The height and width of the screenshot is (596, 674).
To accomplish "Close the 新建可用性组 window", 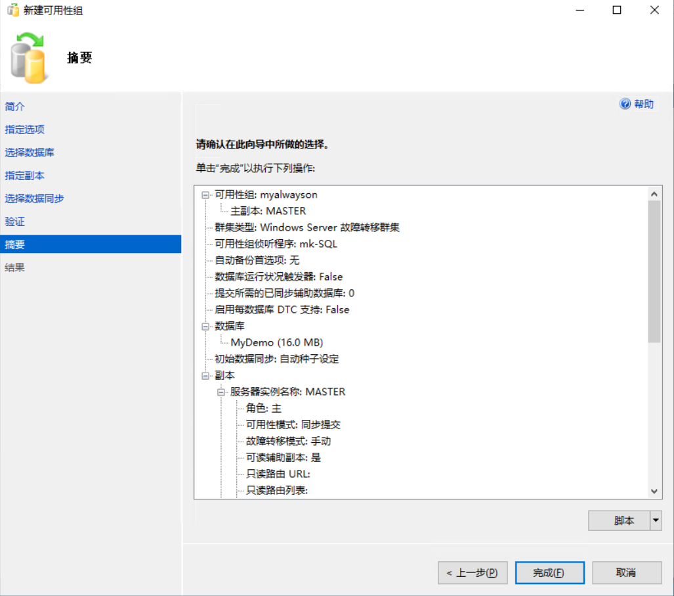I will (x=654, y=10).
